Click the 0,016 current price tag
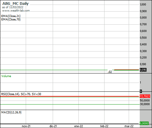The height and width of the screenshot is (128, 152). point(143,70)
